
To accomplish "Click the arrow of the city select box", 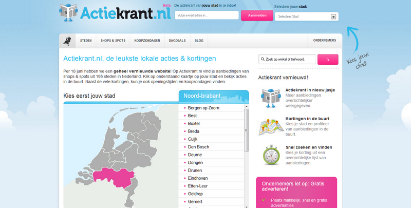I will point(333,17).
